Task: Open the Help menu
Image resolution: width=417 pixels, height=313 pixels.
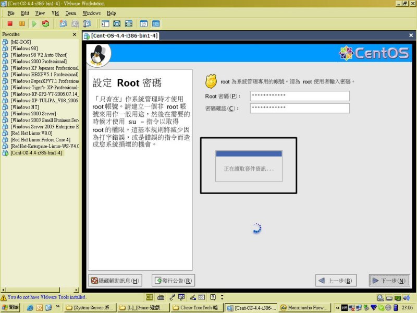Action: pos(111,13)
